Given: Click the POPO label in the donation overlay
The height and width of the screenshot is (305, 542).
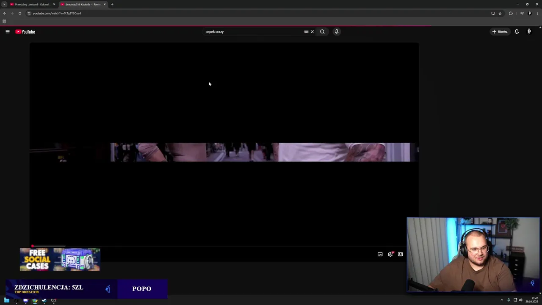Looking at the screenshot, I should [x=142, y=288].
